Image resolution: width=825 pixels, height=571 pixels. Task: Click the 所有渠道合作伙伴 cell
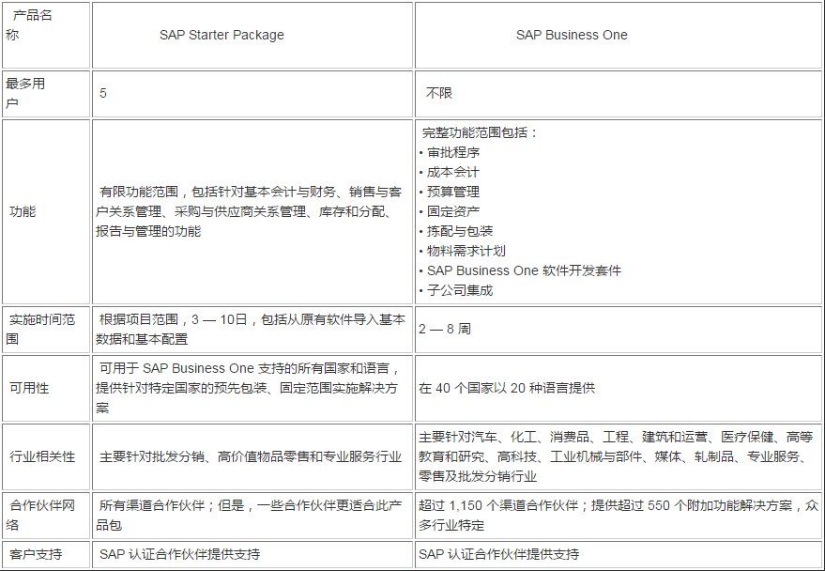[x=252, y=516]
